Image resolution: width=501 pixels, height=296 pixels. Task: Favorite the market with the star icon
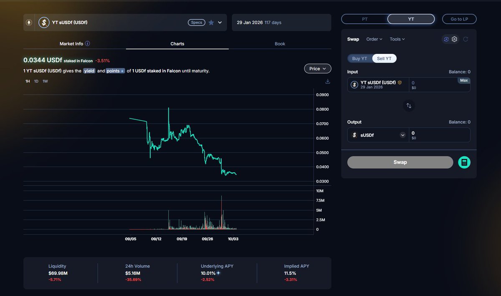tap(211, 23)
